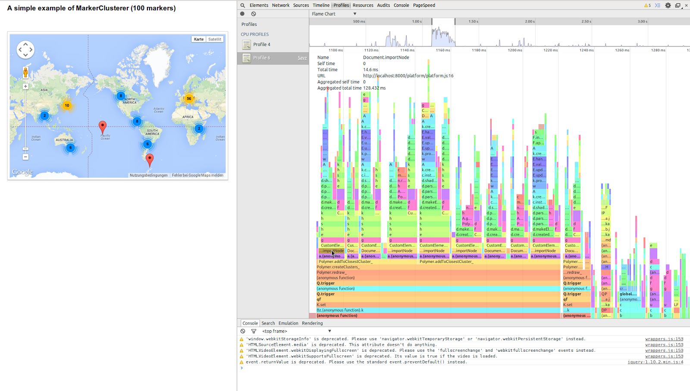Screen dimensions: 690x391
Task: Click the Street View pegman icon
Action: pyautogui.click(x=25, y=72)
